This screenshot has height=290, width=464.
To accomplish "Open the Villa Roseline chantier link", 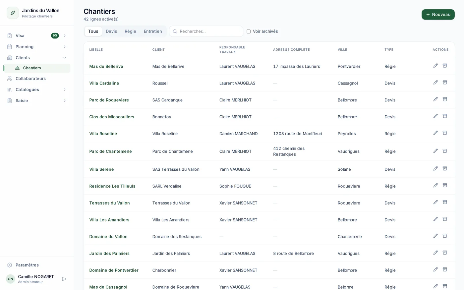I will pos(103,134).
